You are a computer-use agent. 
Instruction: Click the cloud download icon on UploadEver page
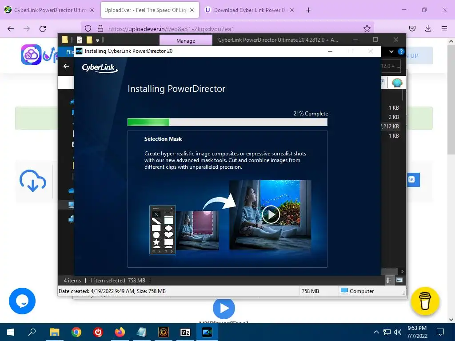tap(33, 181)
